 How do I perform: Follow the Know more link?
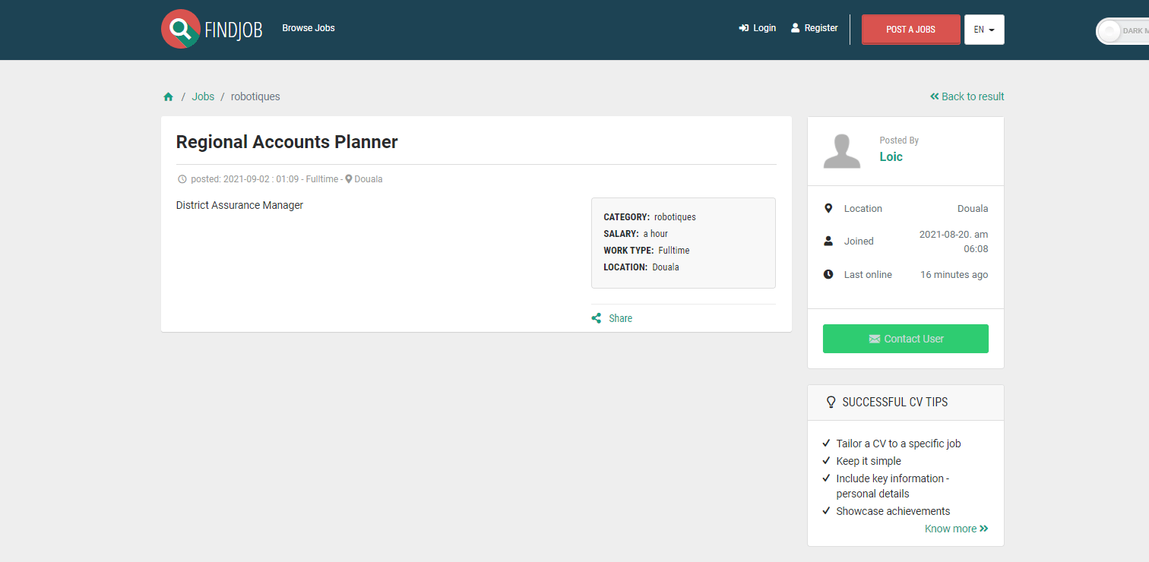tap(956, 529)
